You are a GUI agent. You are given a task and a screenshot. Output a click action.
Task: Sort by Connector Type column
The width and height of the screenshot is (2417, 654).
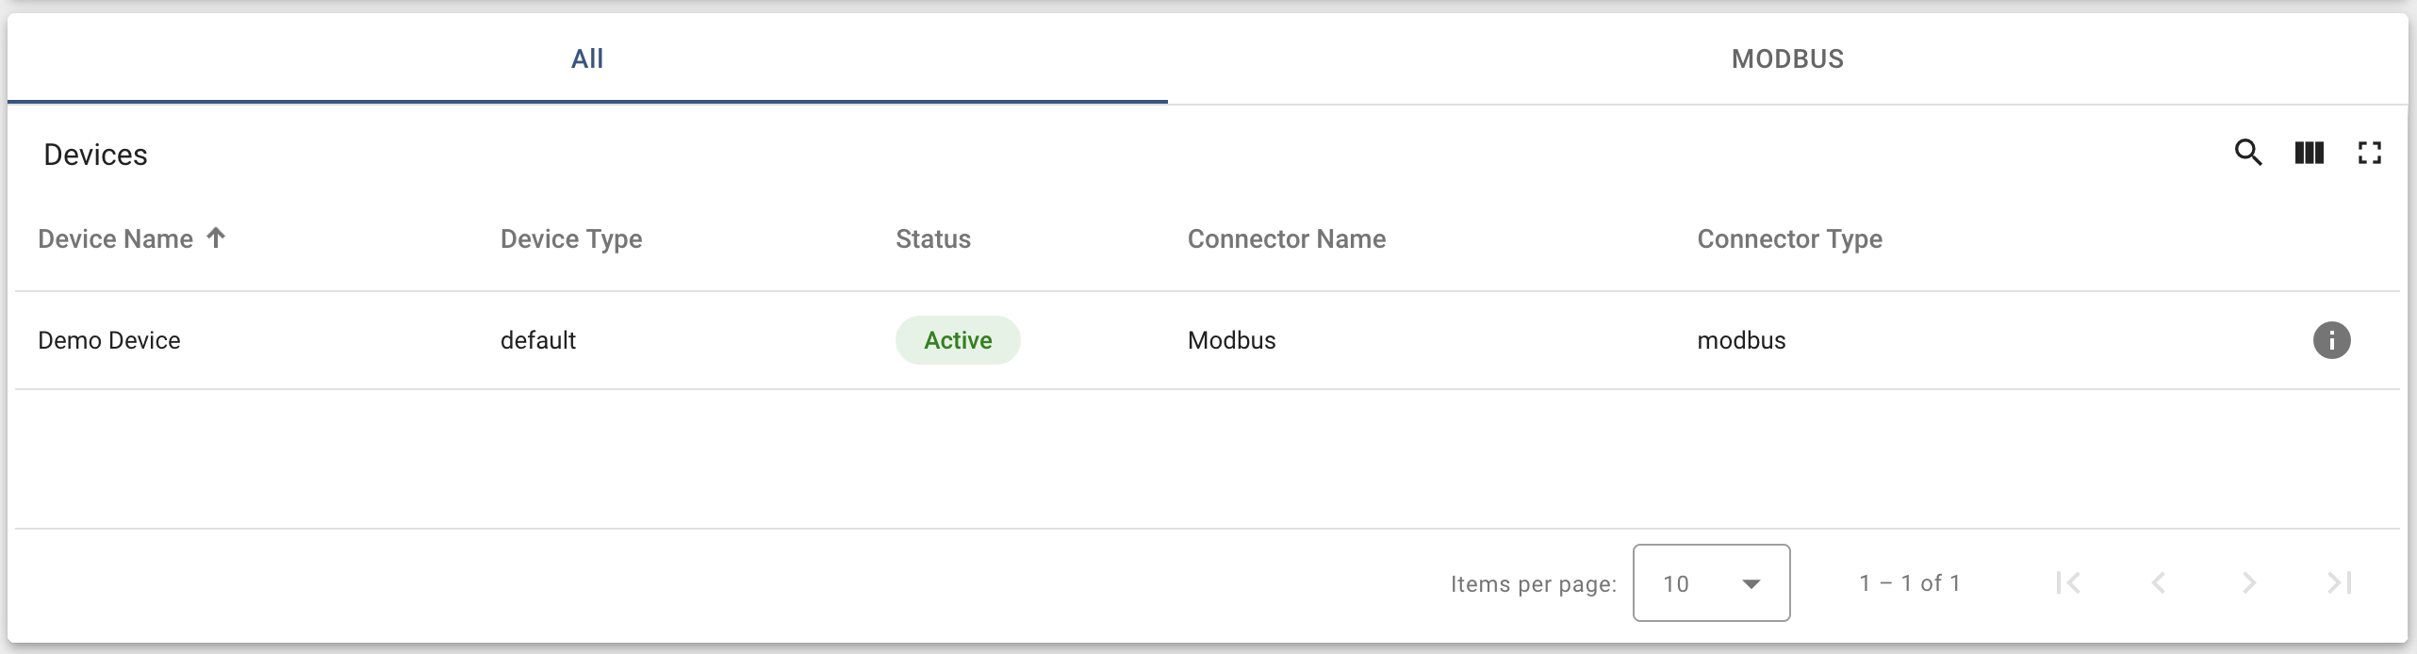1789,239
